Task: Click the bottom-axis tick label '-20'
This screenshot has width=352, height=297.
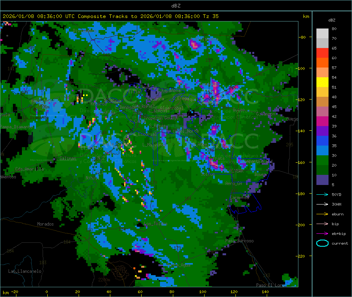Action: (x=14, y=292)
